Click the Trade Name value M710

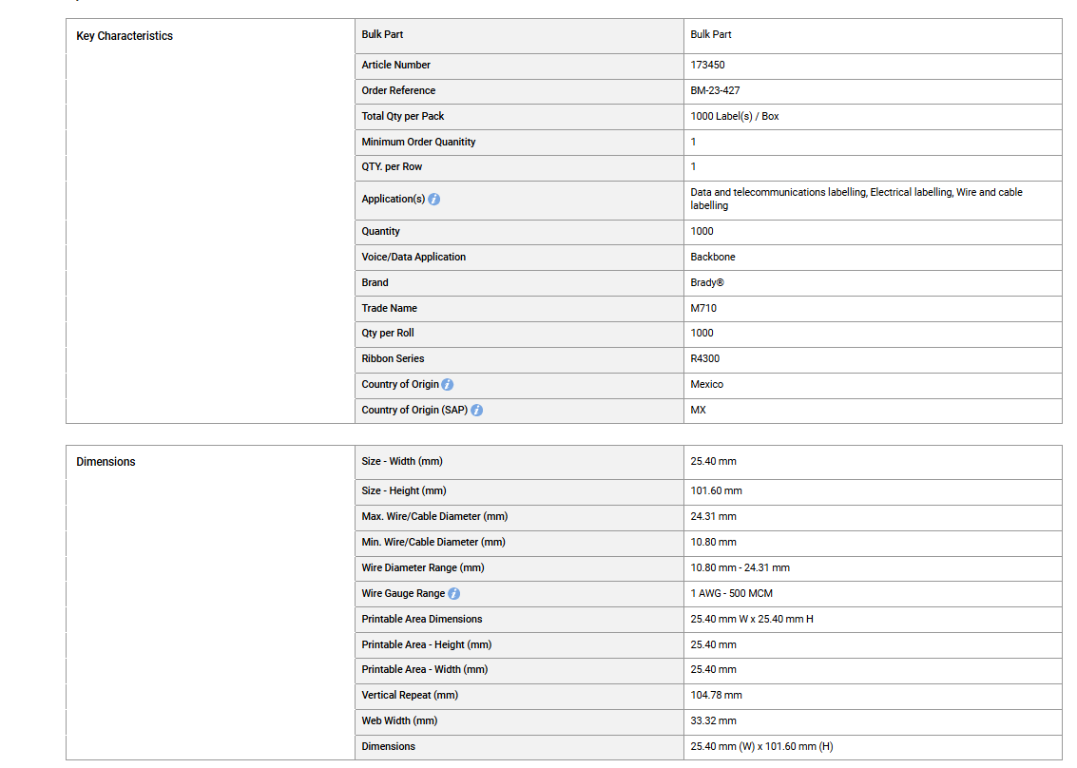click(x=703, y=309)
